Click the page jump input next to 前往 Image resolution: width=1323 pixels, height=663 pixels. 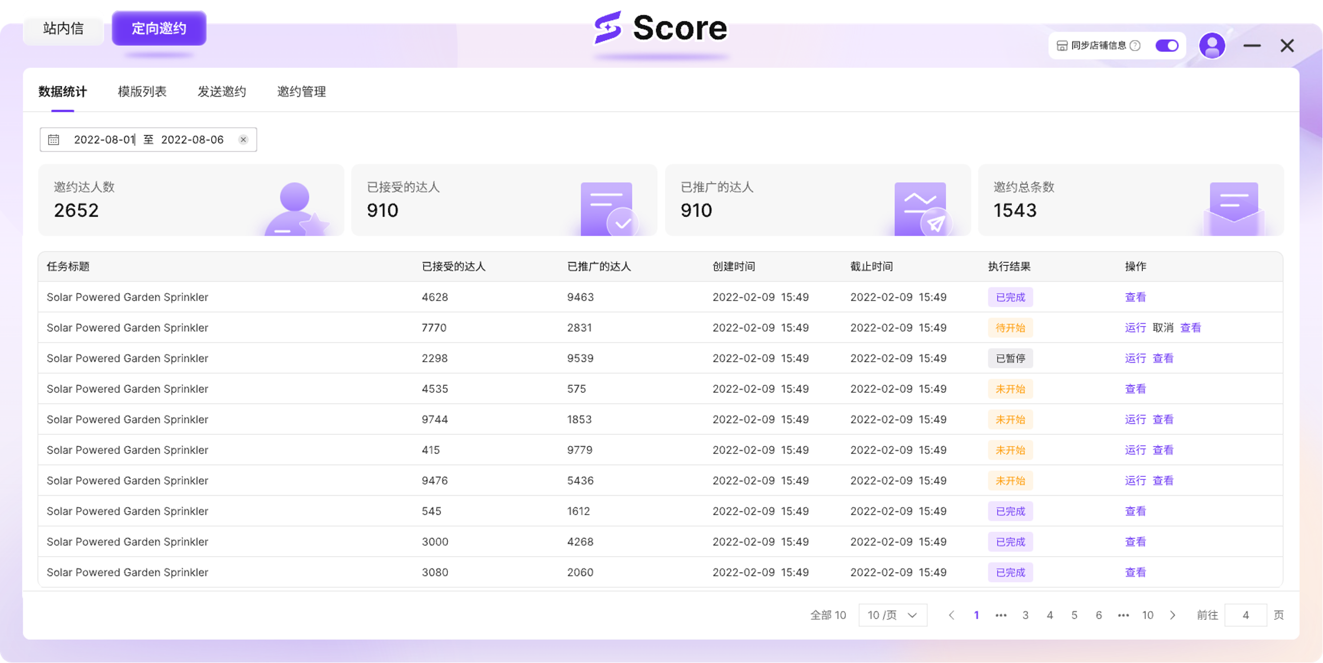(x=1245, y=615)
